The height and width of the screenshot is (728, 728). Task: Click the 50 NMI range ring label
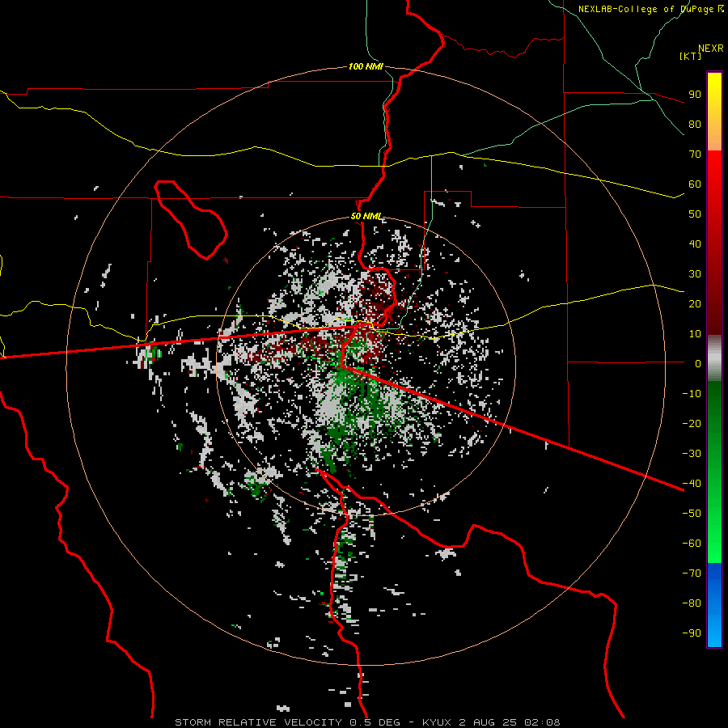point(366,216)
